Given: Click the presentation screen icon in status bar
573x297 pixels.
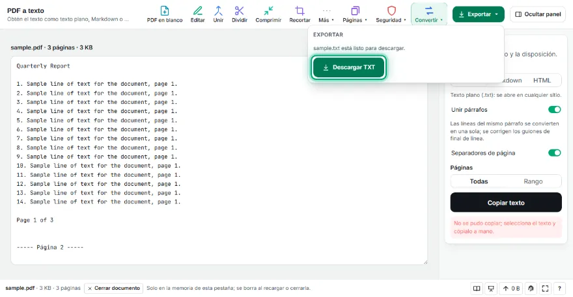Looking at the screenshot, I should coord(491,289).
